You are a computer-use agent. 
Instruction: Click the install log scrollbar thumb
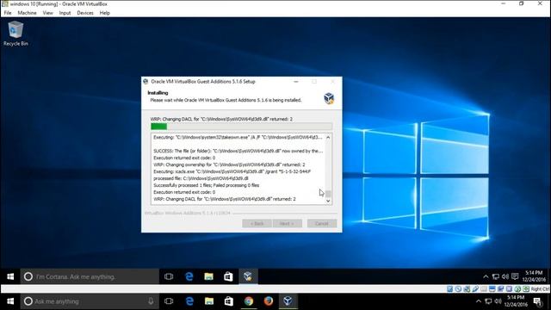[328, 194]
